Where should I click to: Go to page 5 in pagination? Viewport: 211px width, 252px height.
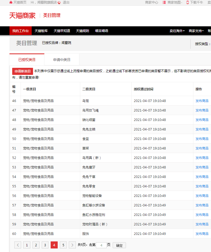[x=63, y=245]
